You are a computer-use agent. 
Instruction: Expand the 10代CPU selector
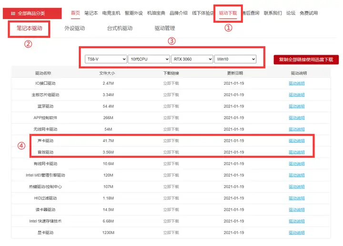point(149,59)
